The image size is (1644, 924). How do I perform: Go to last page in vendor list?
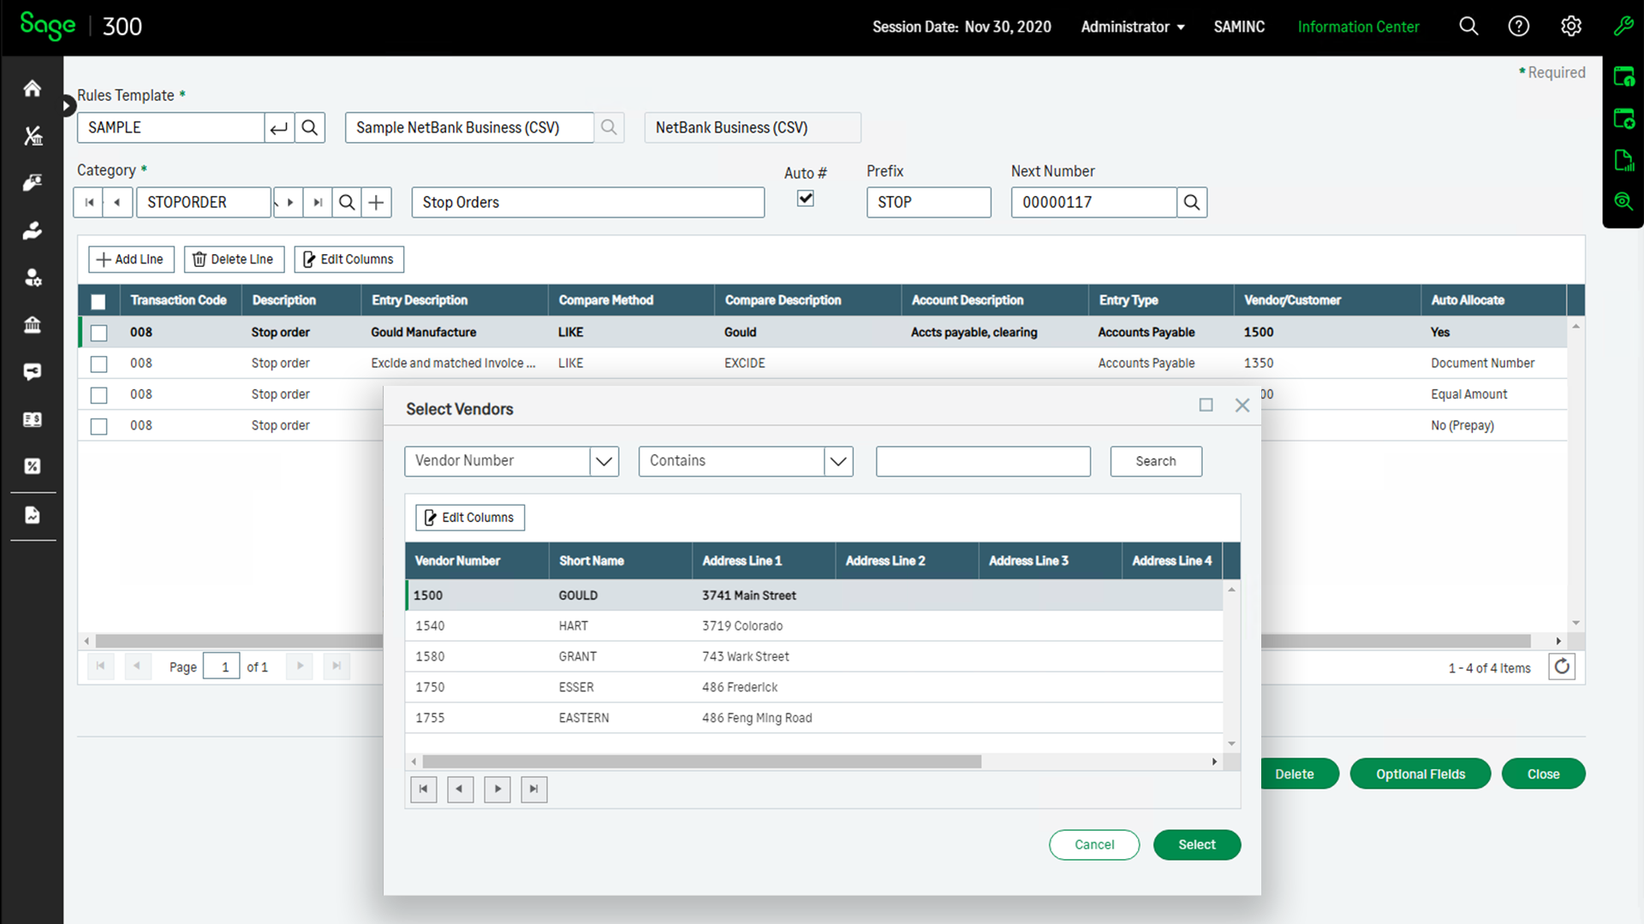pyautogui.click(x=533, y=789)
